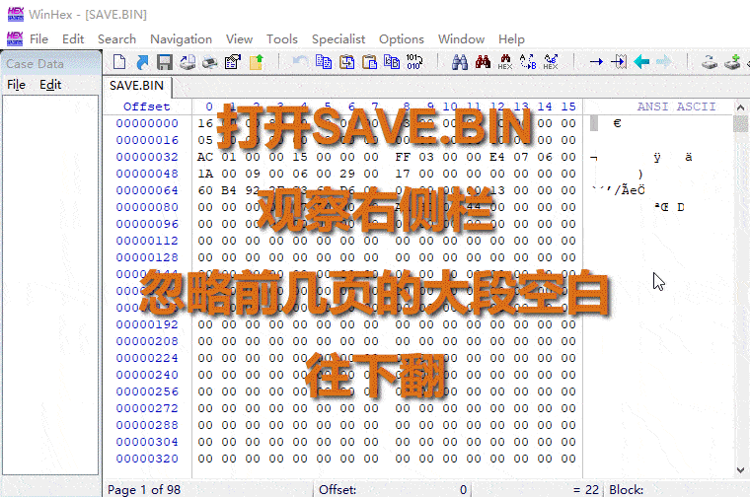Click the Open Disk drive icon
This screenshot has height=497, width=750.
point(710,62)
